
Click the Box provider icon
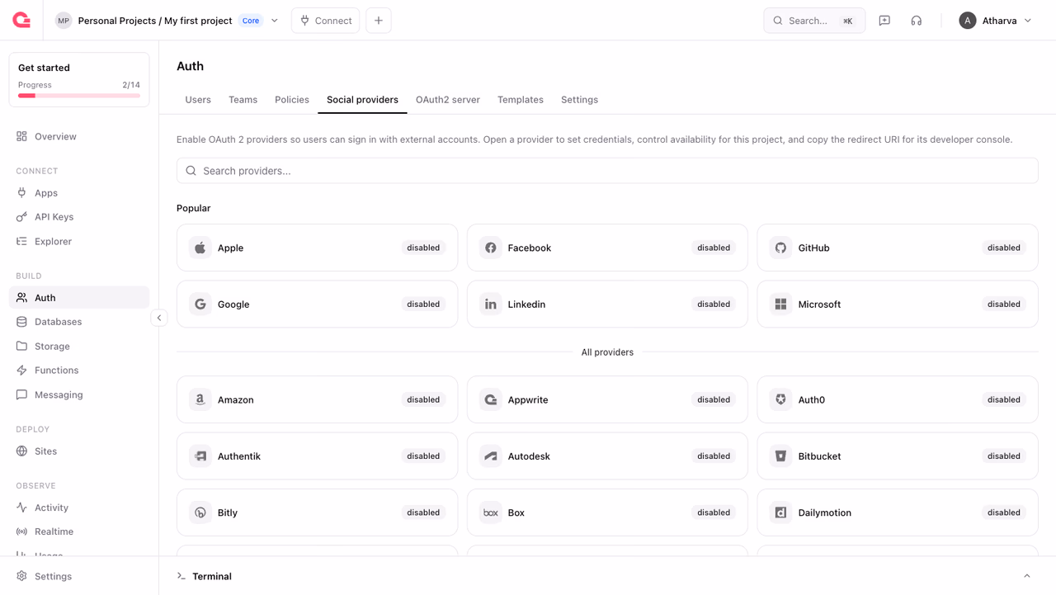point(491,512)
